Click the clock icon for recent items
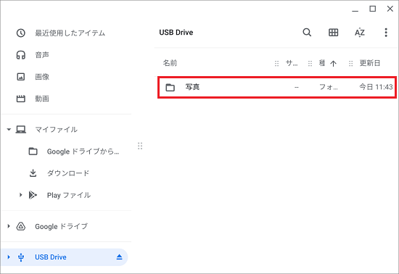The height and width of the screenshot is (274, 399). [x=20, y=33]
